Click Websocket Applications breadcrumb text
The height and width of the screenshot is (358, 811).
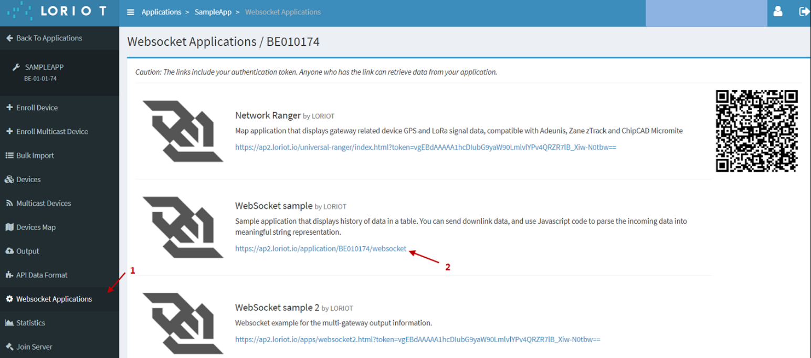click(x=283, y=12)
